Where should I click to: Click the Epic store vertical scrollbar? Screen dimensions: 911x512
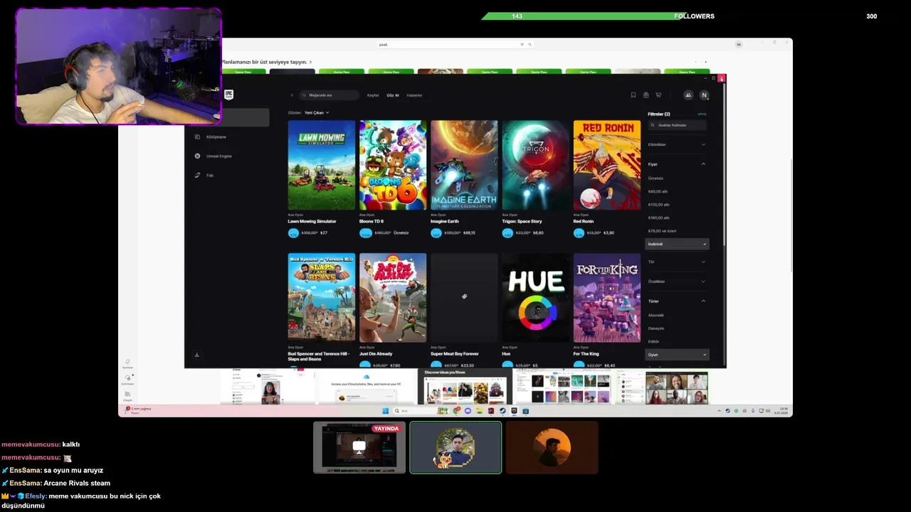click(x=725, y=164)
